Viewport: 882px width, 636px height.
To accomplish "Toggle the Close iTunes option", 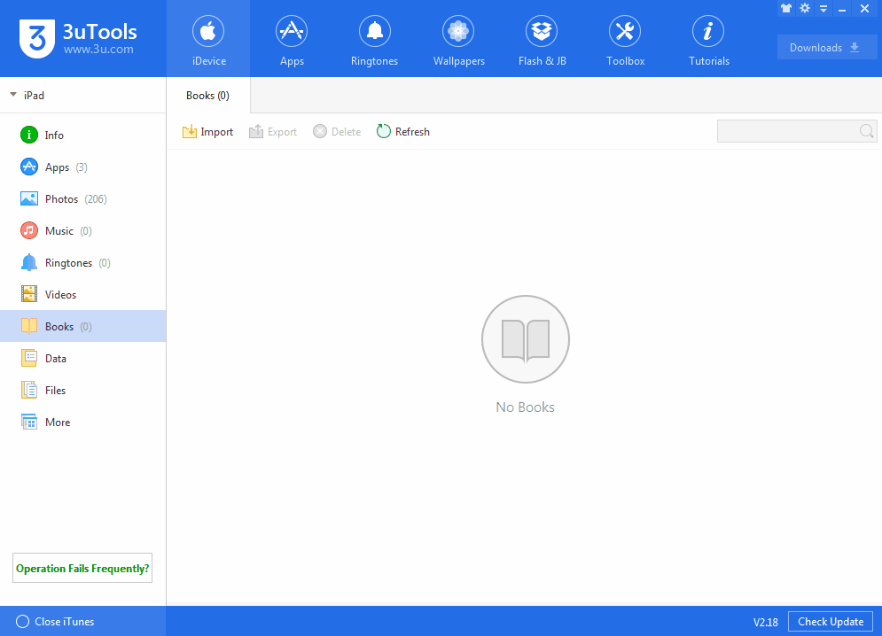I will [55, 621].
